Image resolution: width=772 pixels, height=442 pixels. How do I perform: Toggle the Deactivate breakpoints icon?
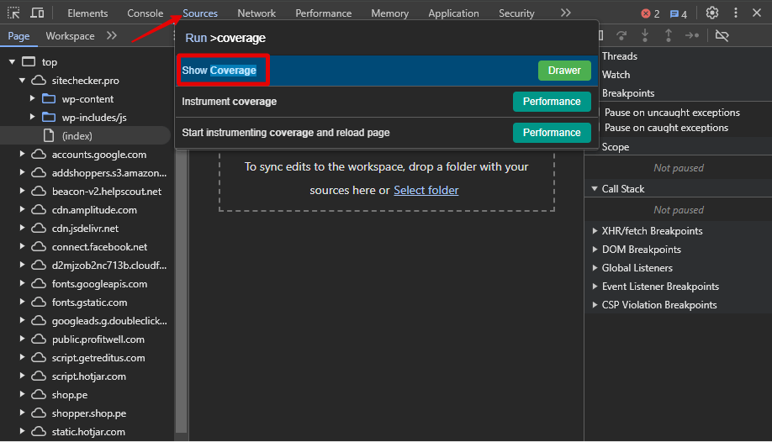click(722, 35)
